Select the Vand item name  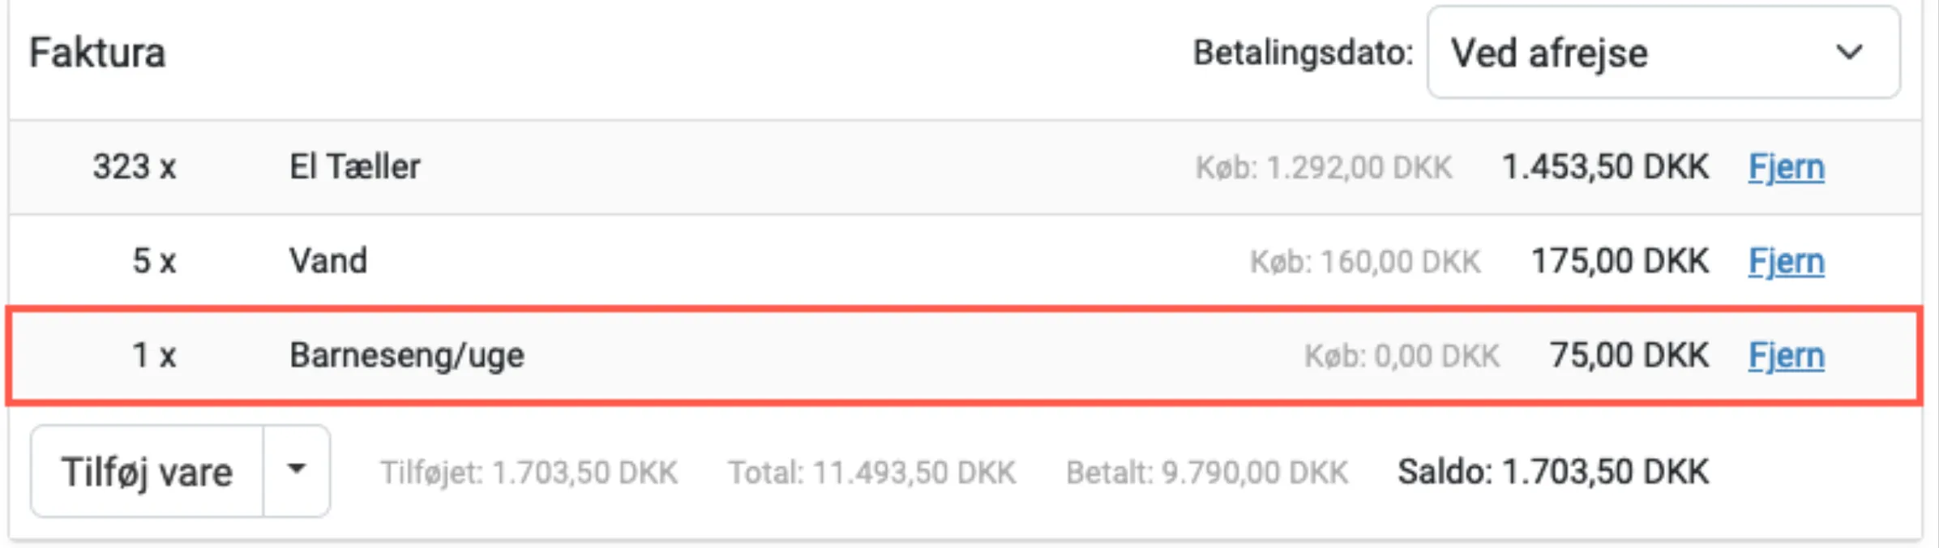pyautogui.click(x=328, y=261)
